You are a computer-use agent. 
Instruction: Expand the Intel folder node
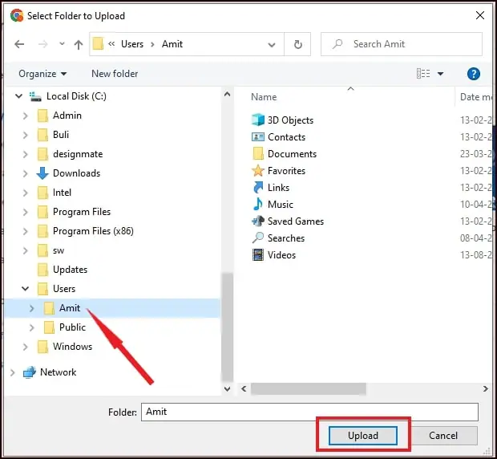click(26, 193)
